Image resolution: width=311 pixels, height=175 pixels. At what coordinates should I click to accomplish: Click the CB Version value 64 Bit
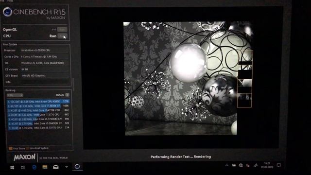(x=25, y=69)
